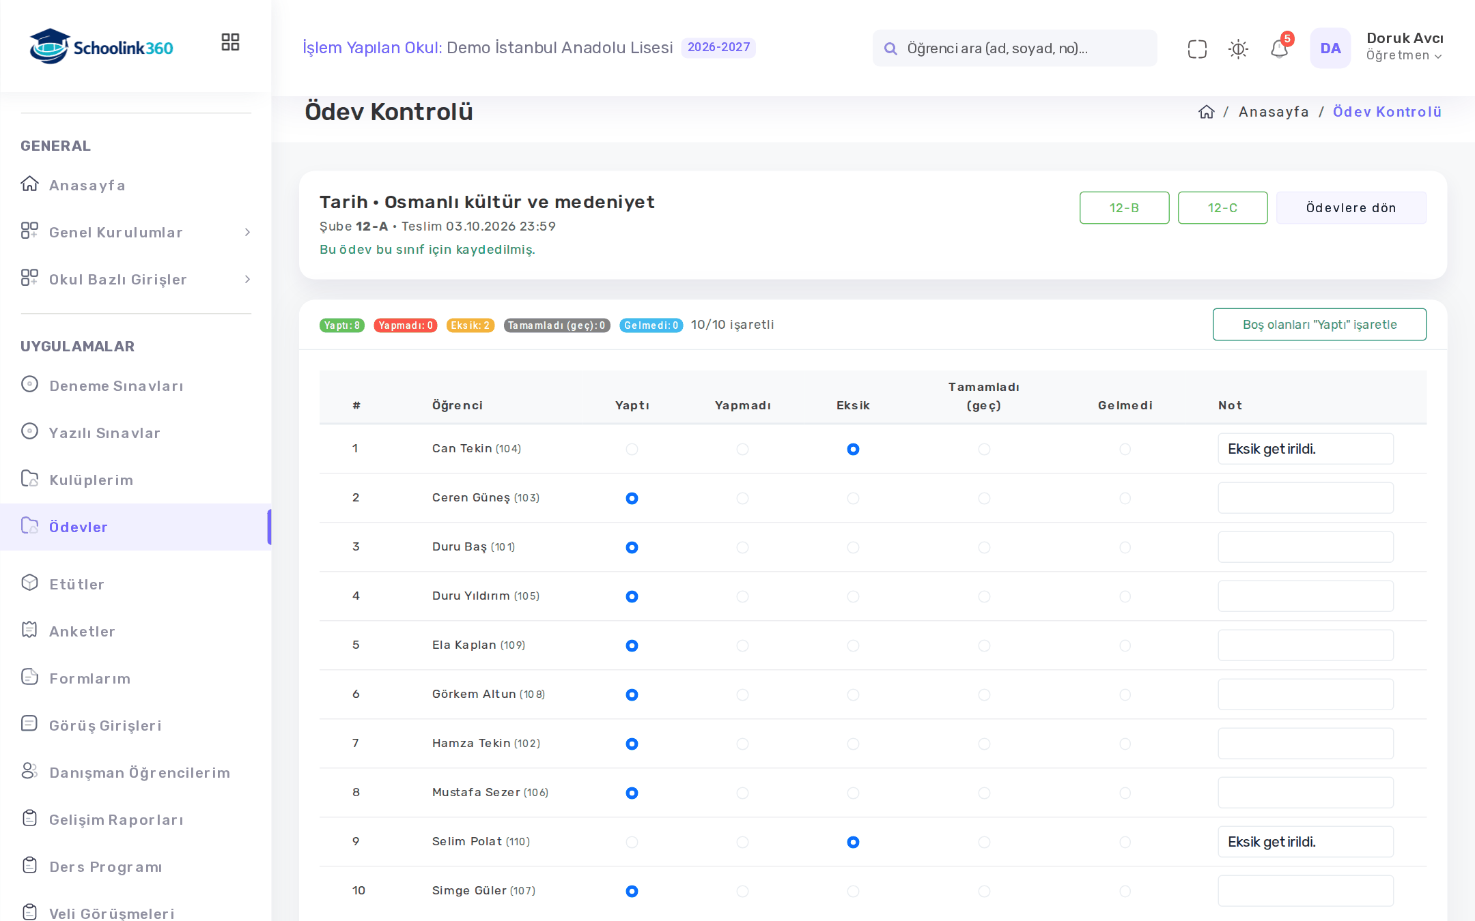Click the Schoolink360 logo
Viewport: 1475px width, 921px height.
tap(101, 46)
